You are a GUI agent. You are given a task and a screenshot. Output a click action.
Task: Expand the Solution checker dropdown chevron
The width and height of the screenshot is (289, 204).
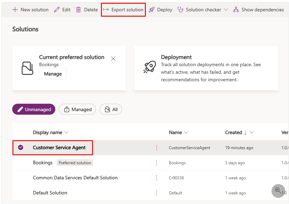pyautogui.click(x=226, y=10)
